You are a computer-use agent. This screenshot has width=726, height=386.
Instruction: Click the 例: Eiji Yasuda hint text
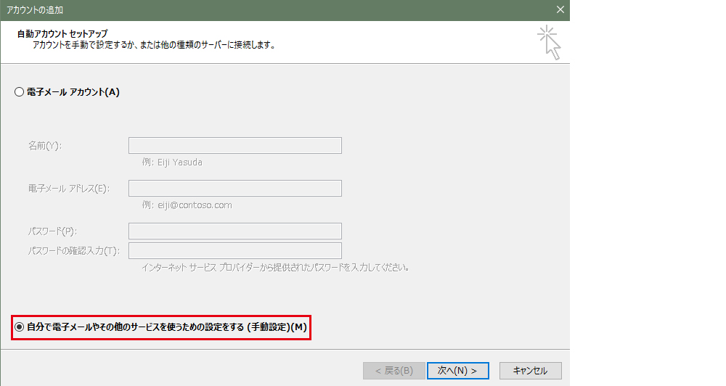coord(172,163)
